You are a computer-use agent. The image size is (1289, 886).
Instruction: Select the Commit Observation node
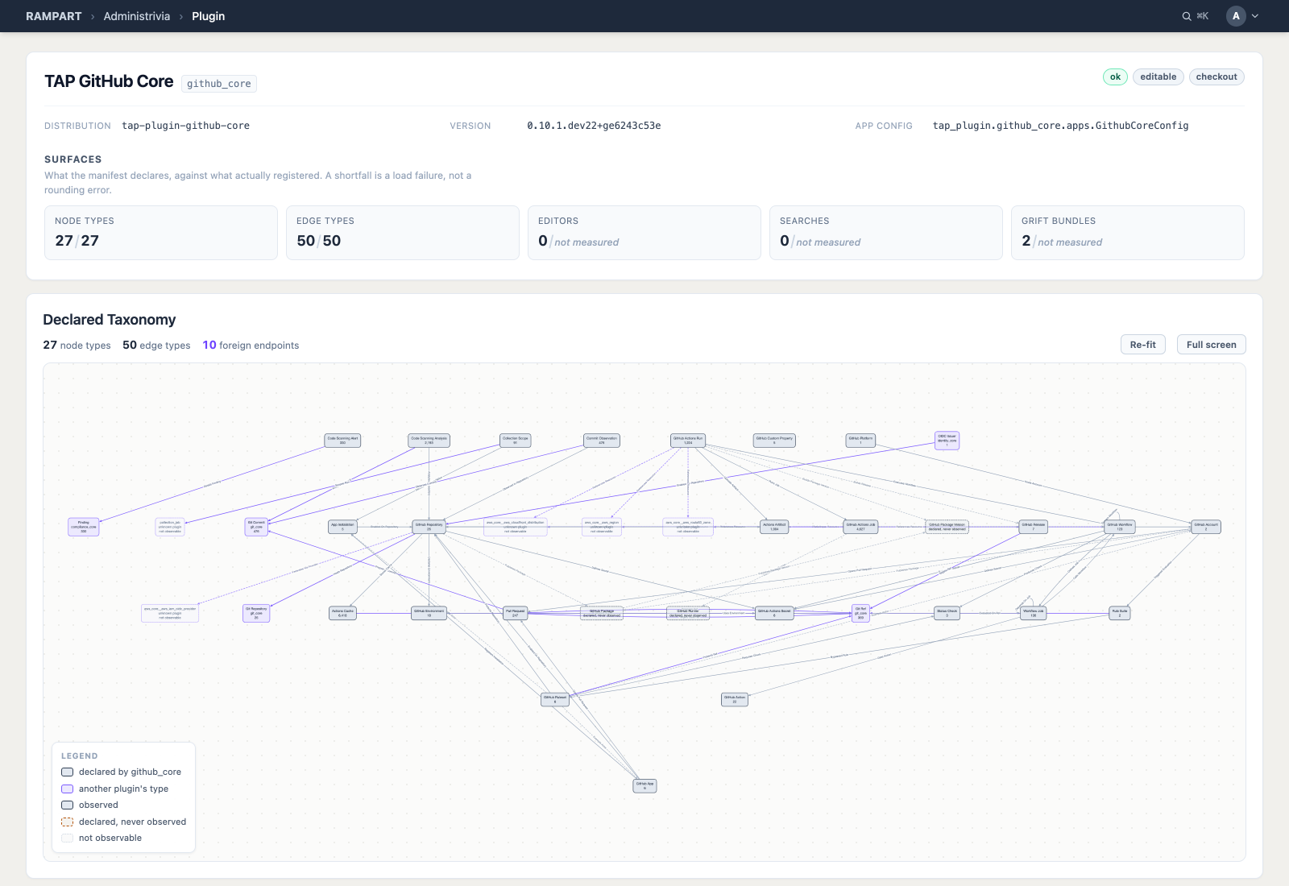click(602, 441)
